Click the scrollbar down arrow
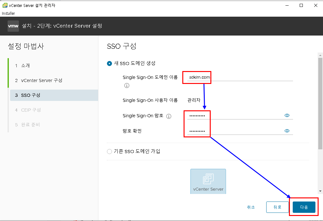323x221 pixels. pos(320,191)
